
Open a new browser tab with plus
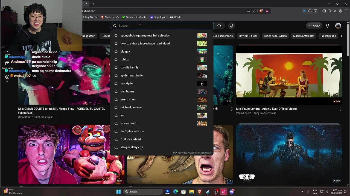click(x=93, y=4)
